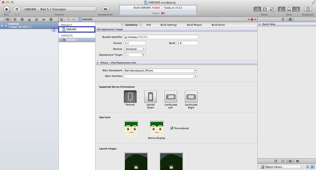The width and height of the screenshot is (316, 170).
Task: Toggle the Debug area view button
Action: (289, 9)
